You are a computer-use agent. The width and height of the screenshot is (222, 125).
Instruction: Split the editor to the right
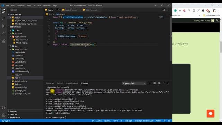pos(164,10)
